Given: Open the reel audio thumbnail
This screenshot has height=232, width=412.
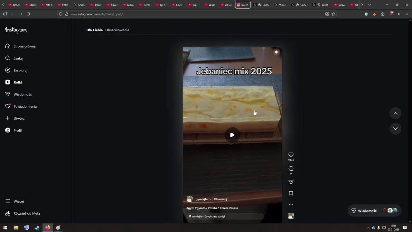Looking at the screenshot, I should (291, 216).
